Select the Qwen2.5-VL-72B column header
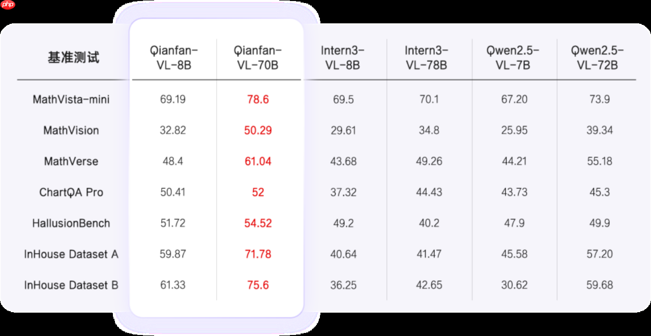651x336 pixels. point(599,58)
